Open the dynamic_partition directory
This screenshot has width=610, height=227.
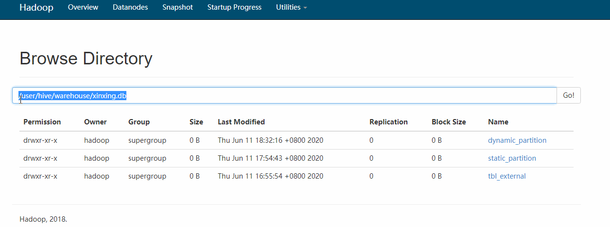point(517,140)
